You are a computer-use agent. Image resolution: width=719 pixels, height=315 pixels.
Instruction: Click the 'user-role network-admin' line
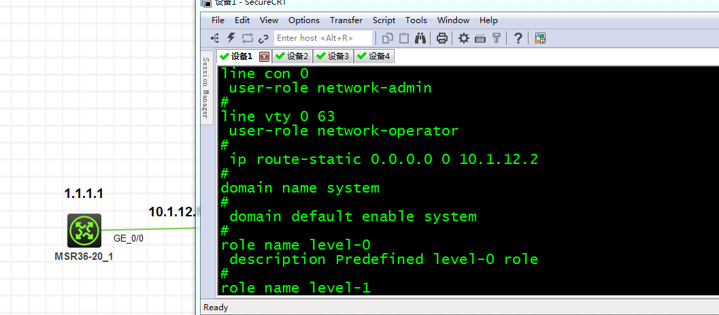[330, 88]
